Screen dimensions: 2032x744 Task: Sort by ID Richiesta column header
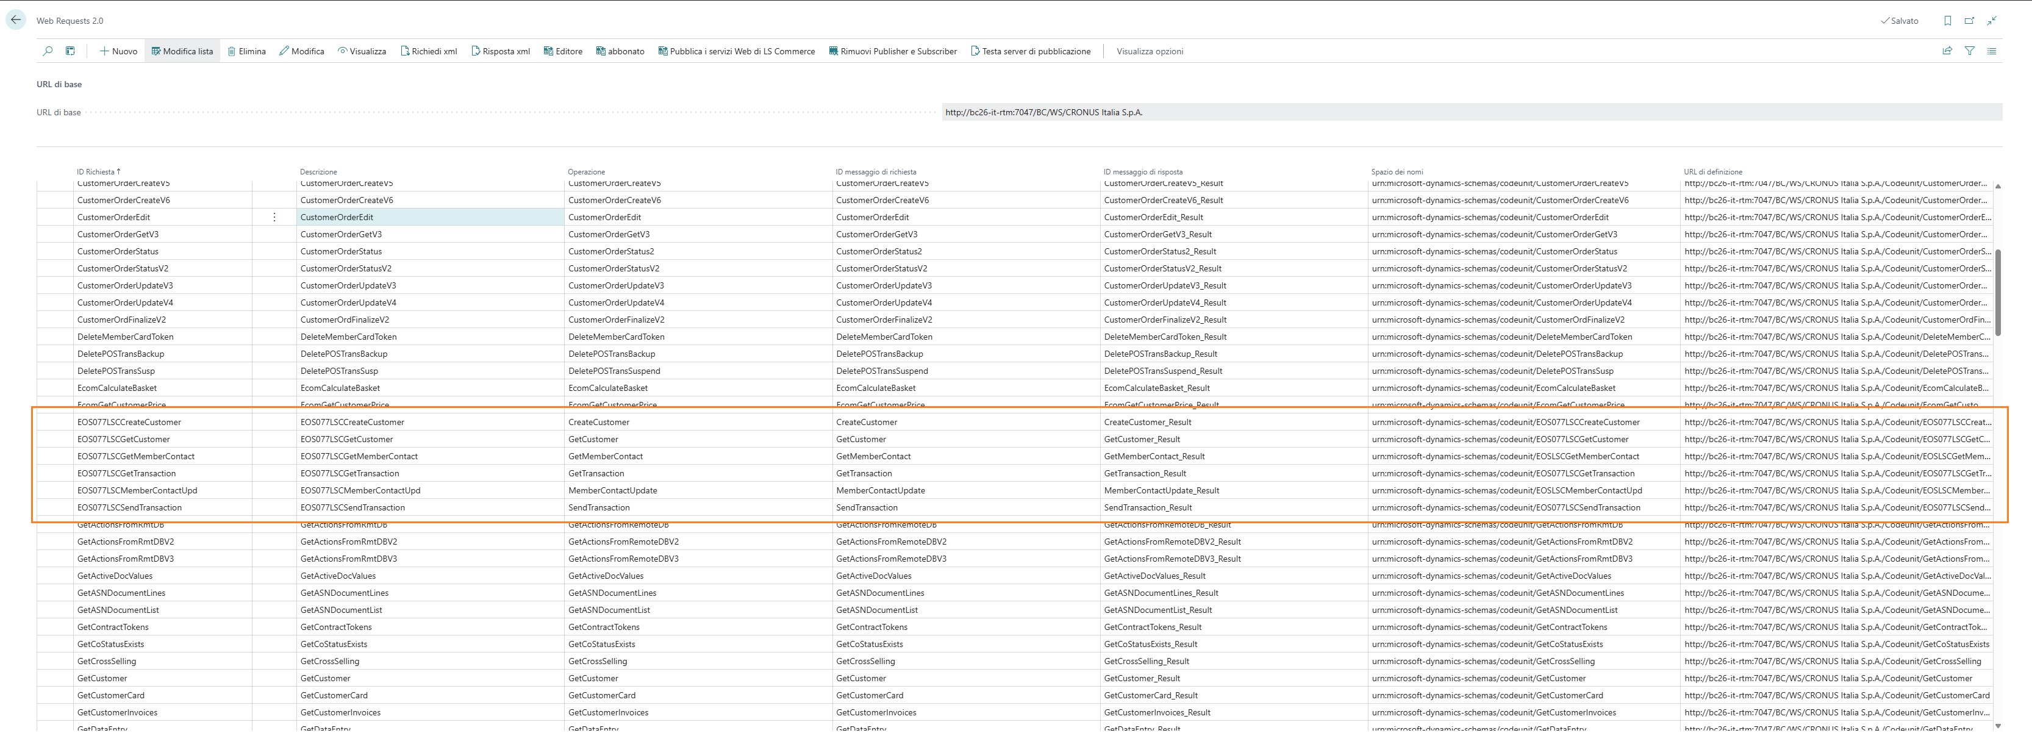pos(99,171)
